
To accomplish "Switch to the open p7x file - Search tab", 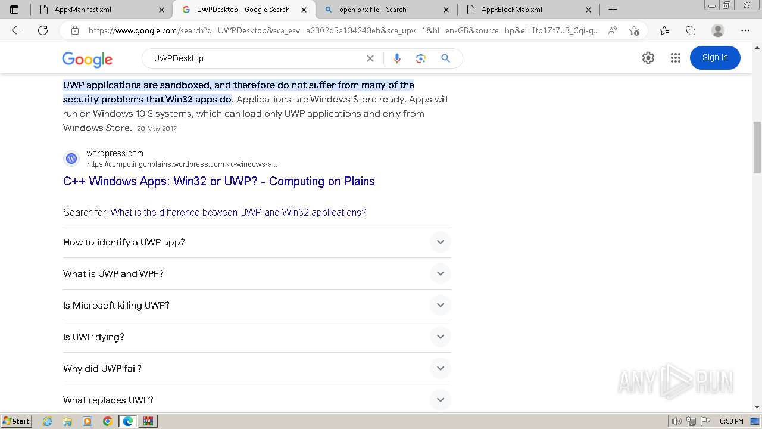I will click(x=386, y=10).
